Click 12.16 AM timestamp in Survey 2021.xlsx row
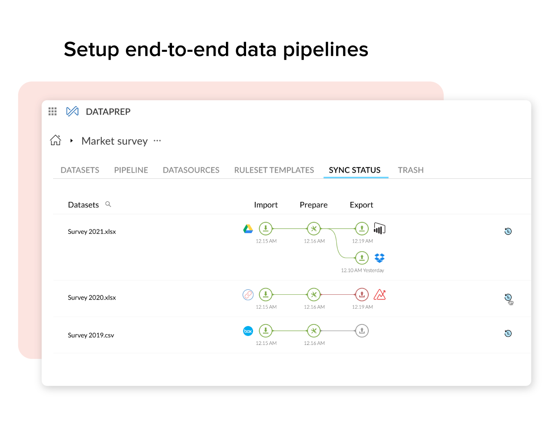Viewport: 558px width, 444px height. [x=314, y=241]
